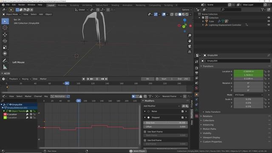272x153 pixels.
Task: Click the current frame field showing 84
Action: (x=147, y=79)
